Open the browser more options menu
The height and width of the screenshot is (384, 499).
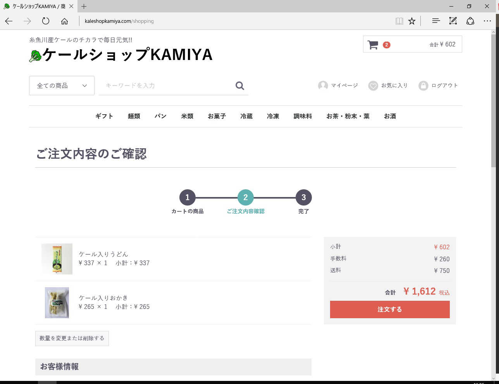coord(487,21)
